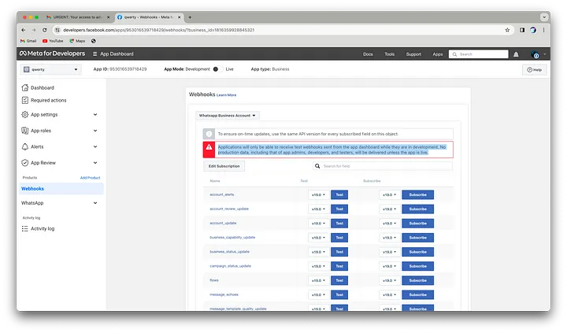
Task: Reload the page in browser
Action: click(44, 30)
